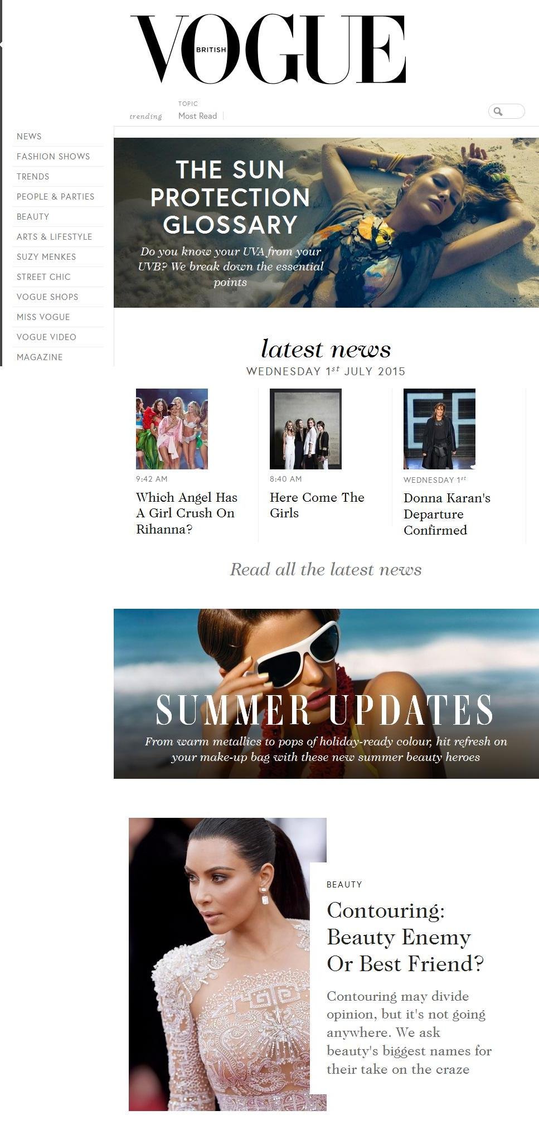Open the British Vogue logo homepage

[268, 50]
